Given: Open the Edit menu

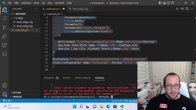Looking at the screenshot, I should point(16,3).
